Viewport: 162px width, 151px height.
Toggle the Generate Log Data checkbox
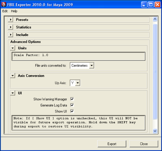[72, 105]
